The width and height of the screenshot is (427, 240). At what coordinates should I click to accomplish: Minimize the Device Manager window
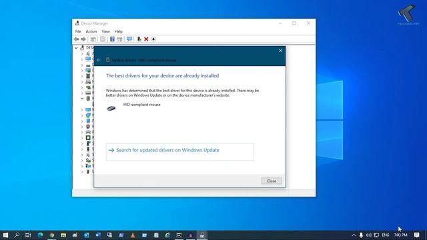[x=280, y=23]
